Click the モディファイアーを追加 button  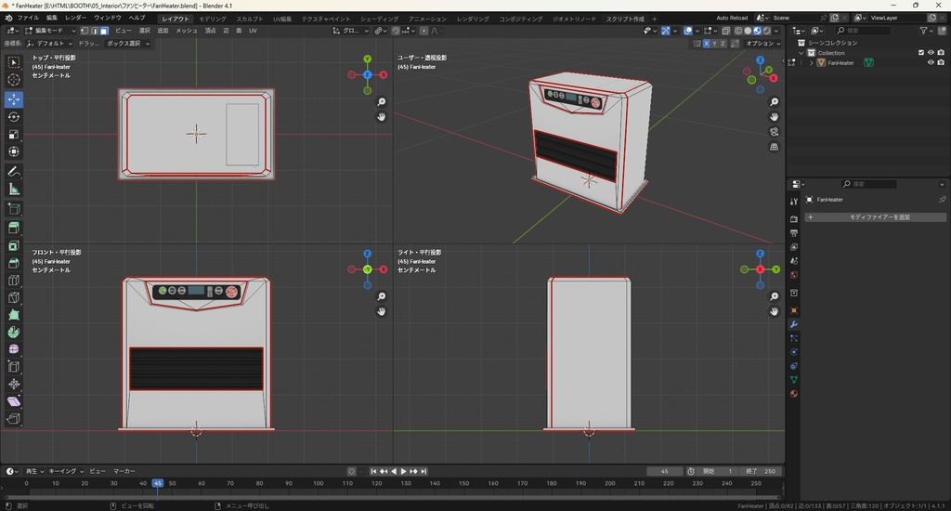[x=879, y=217]
